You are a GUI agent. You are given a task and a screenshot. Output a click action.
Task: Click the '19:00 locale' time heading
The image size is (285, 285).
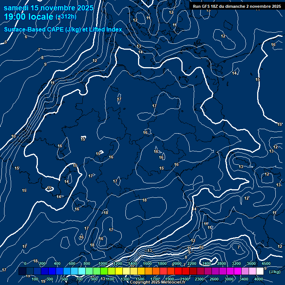29,17
